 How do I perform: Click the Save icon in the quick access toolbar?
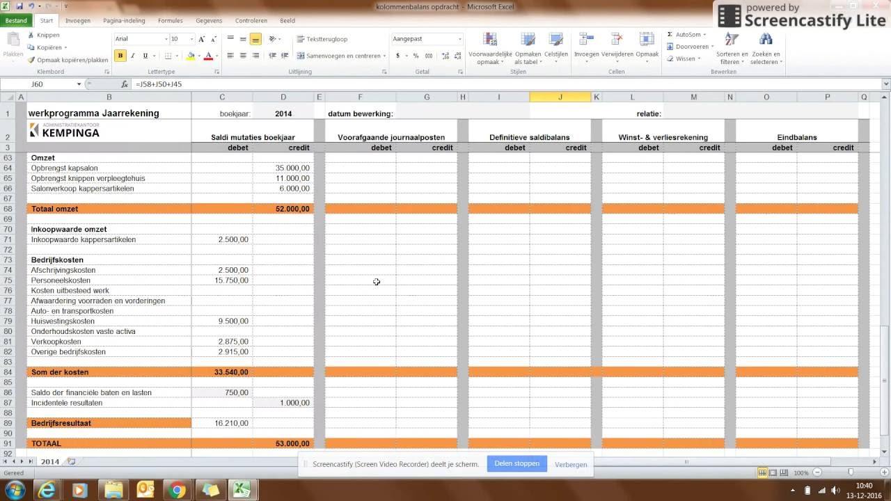[21, 6]
